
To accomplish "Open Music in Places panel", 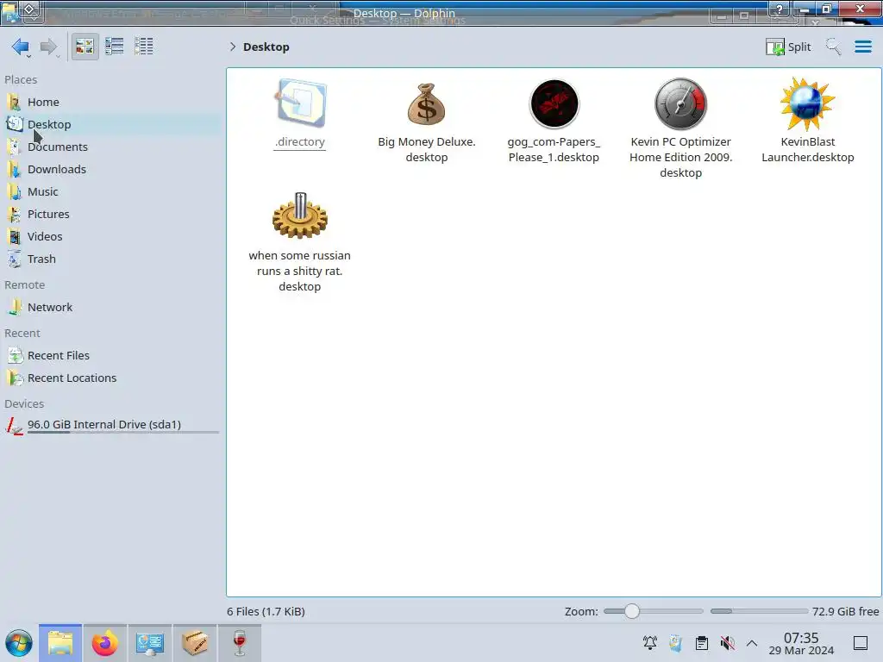I will 111,192.
